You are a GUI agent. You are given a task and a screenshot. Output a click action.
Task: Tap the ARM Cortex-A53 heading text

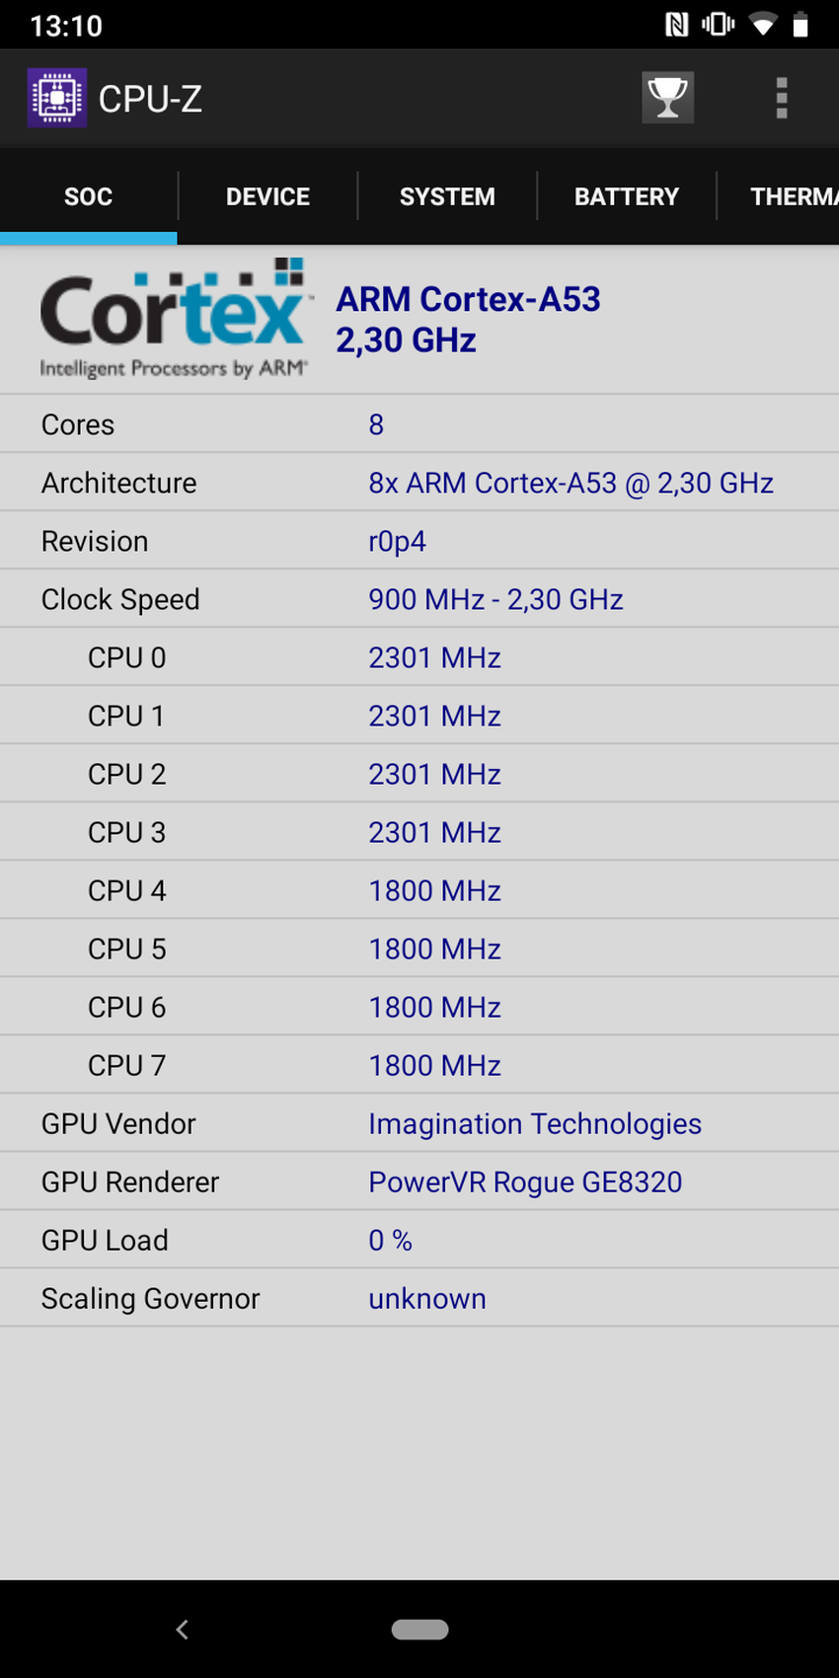(468, 299)
